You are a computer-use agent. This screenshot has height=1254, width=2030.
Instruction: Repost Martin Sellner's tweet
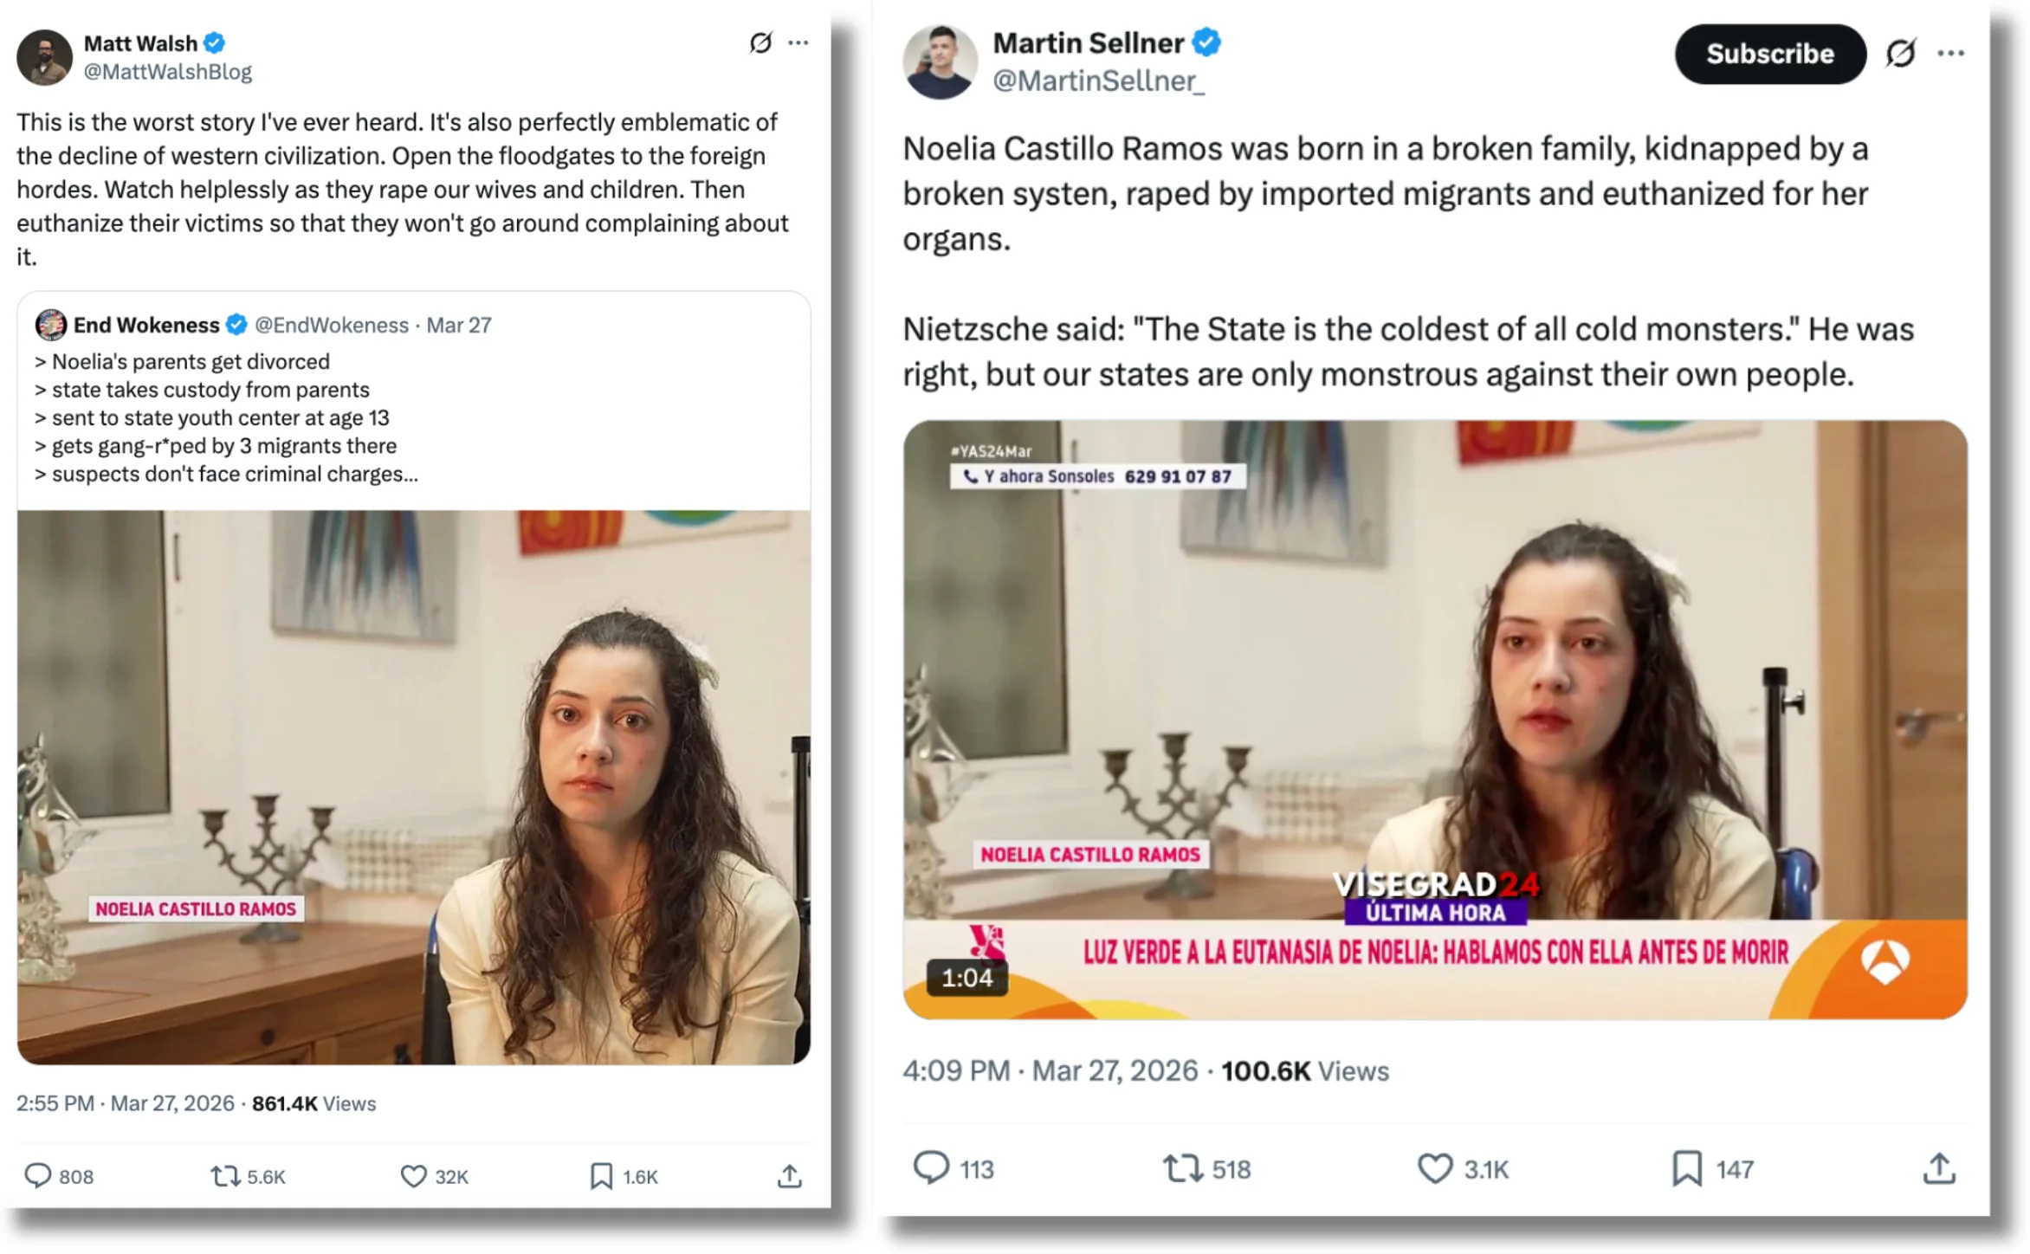coord(1182,1167)
